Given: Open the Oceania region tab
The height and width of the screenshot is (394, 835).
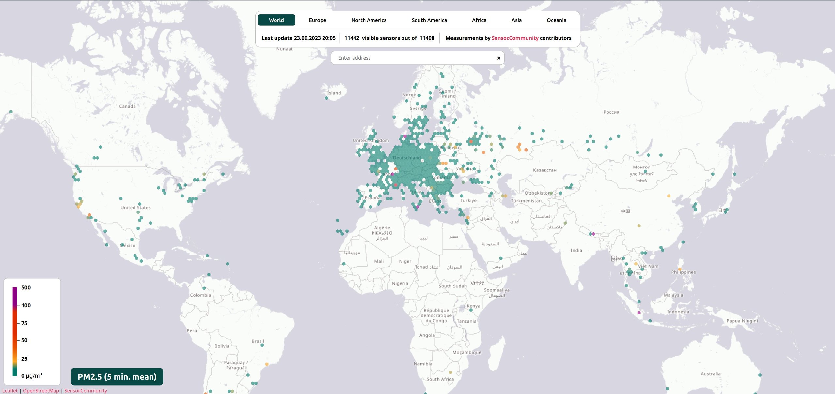Looking at the screenshot, I should pos(556,20).
